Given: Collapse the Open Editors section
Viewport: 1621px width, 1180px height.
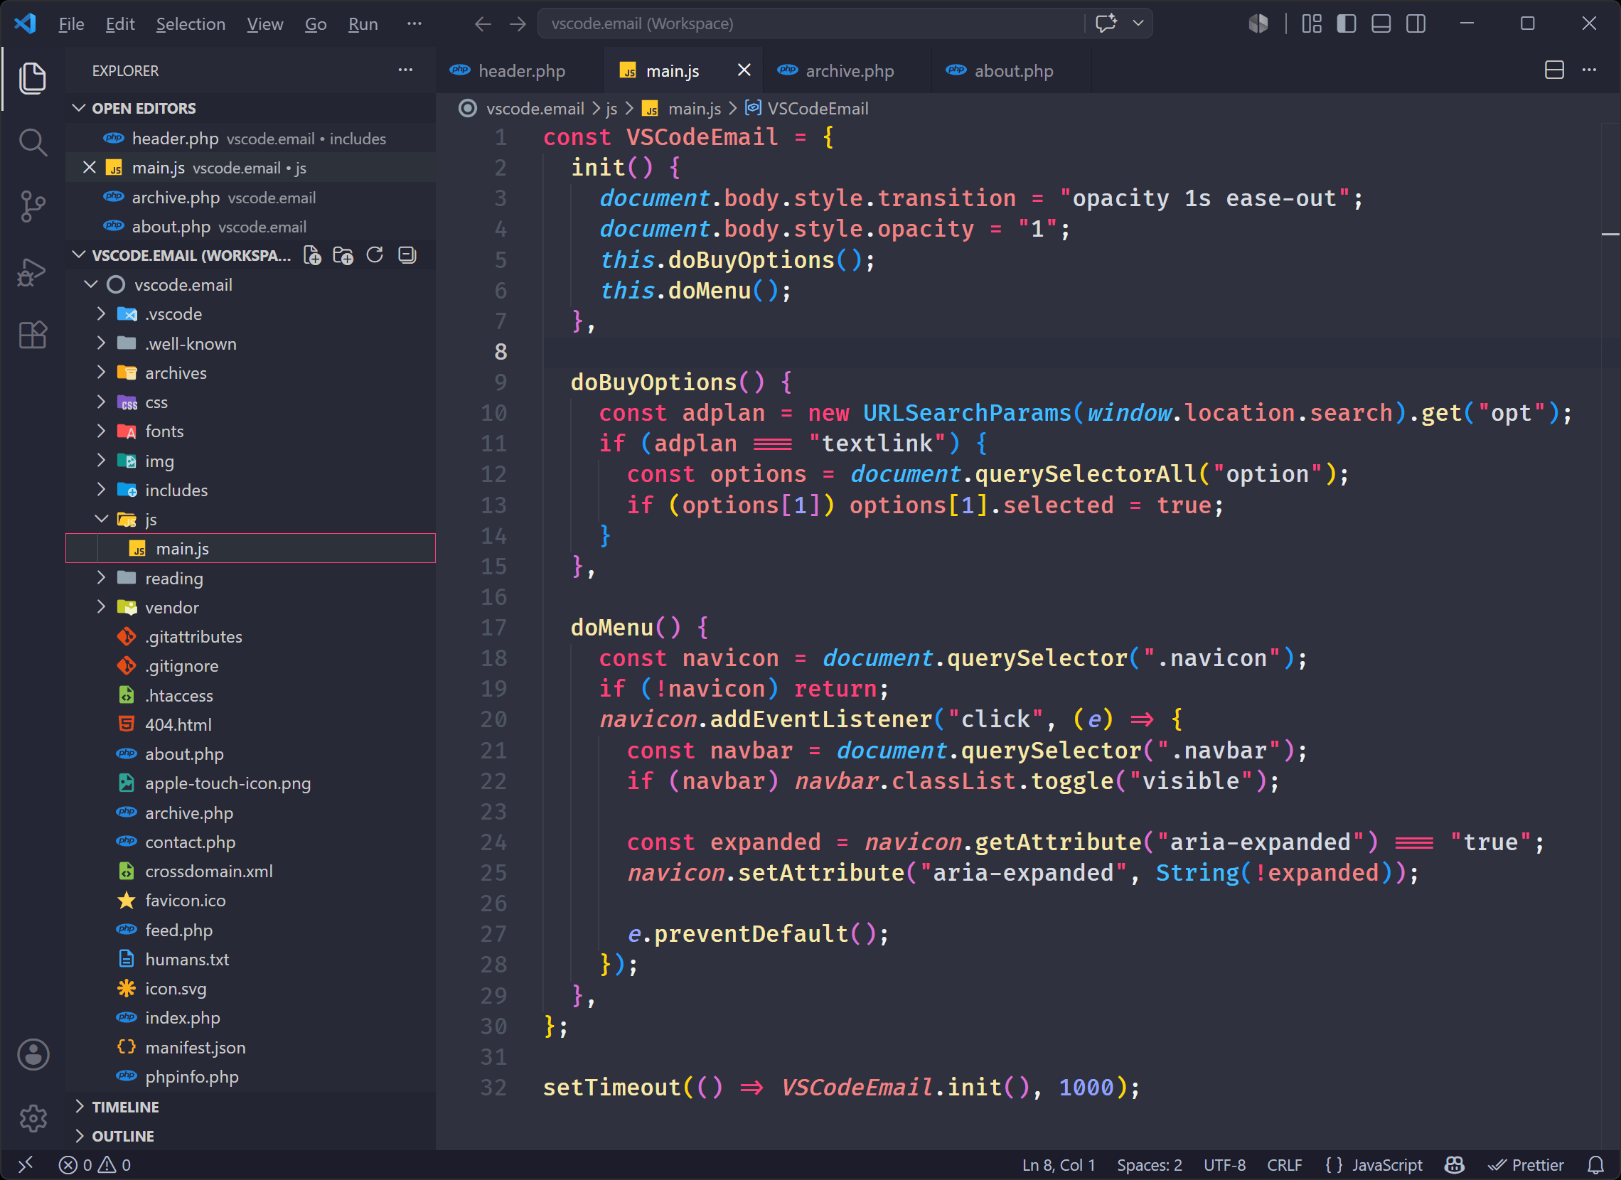Looking at the screenshot, I should click(x=80, y=108).
